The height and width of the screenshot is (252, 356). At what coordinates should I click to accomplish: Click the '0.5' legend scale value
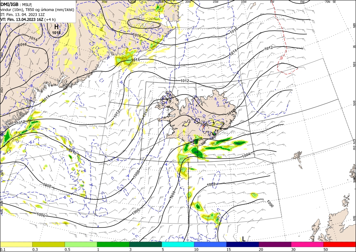(x=67, y=250)
